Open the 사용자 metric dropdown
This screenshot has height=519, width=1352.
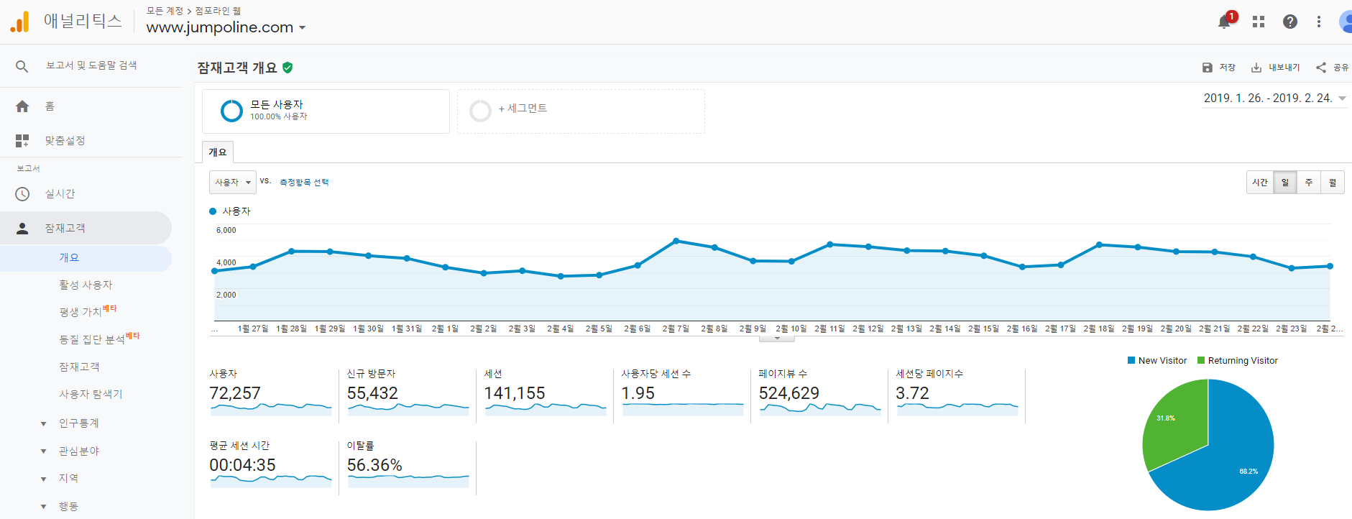[x=232, y=183]
